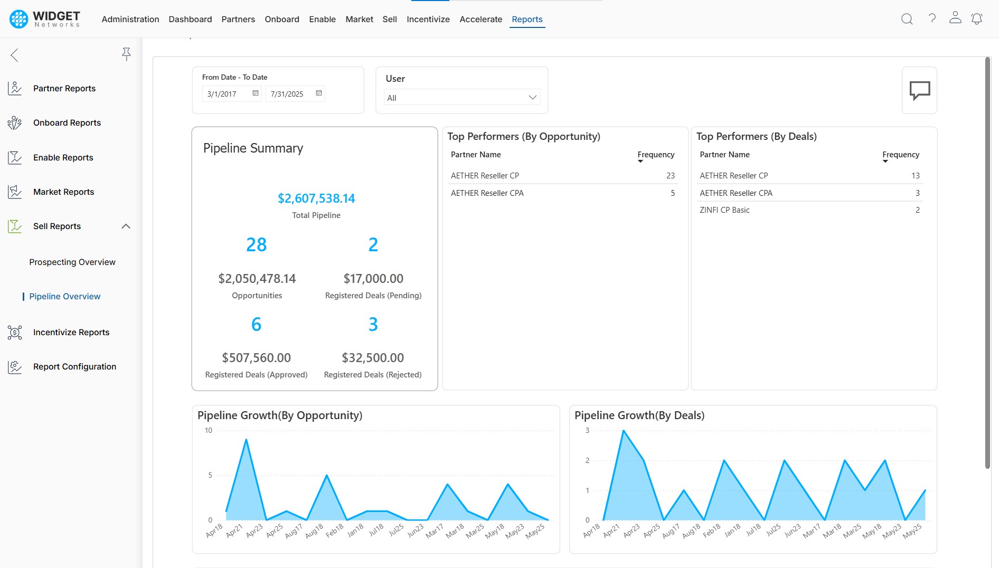This screenshot has height=568, width=999.
Task: Click the vertical page scrollbar
Action: coord(987,264)
